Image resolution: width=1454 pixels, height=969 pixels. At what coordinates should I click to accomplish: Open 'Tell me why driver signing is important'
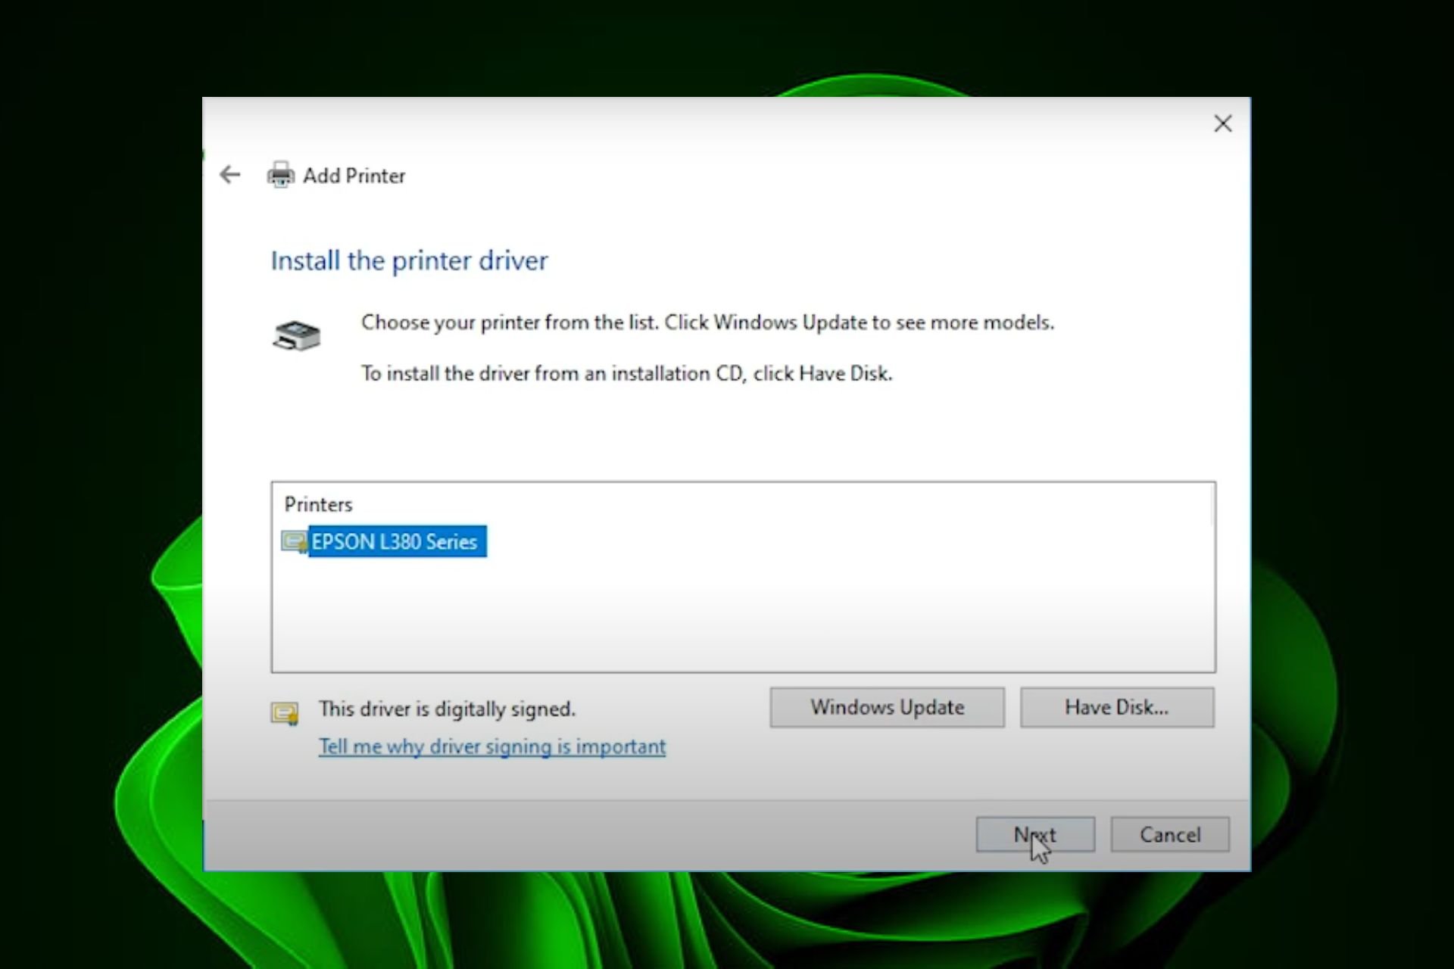coord(492,746)
